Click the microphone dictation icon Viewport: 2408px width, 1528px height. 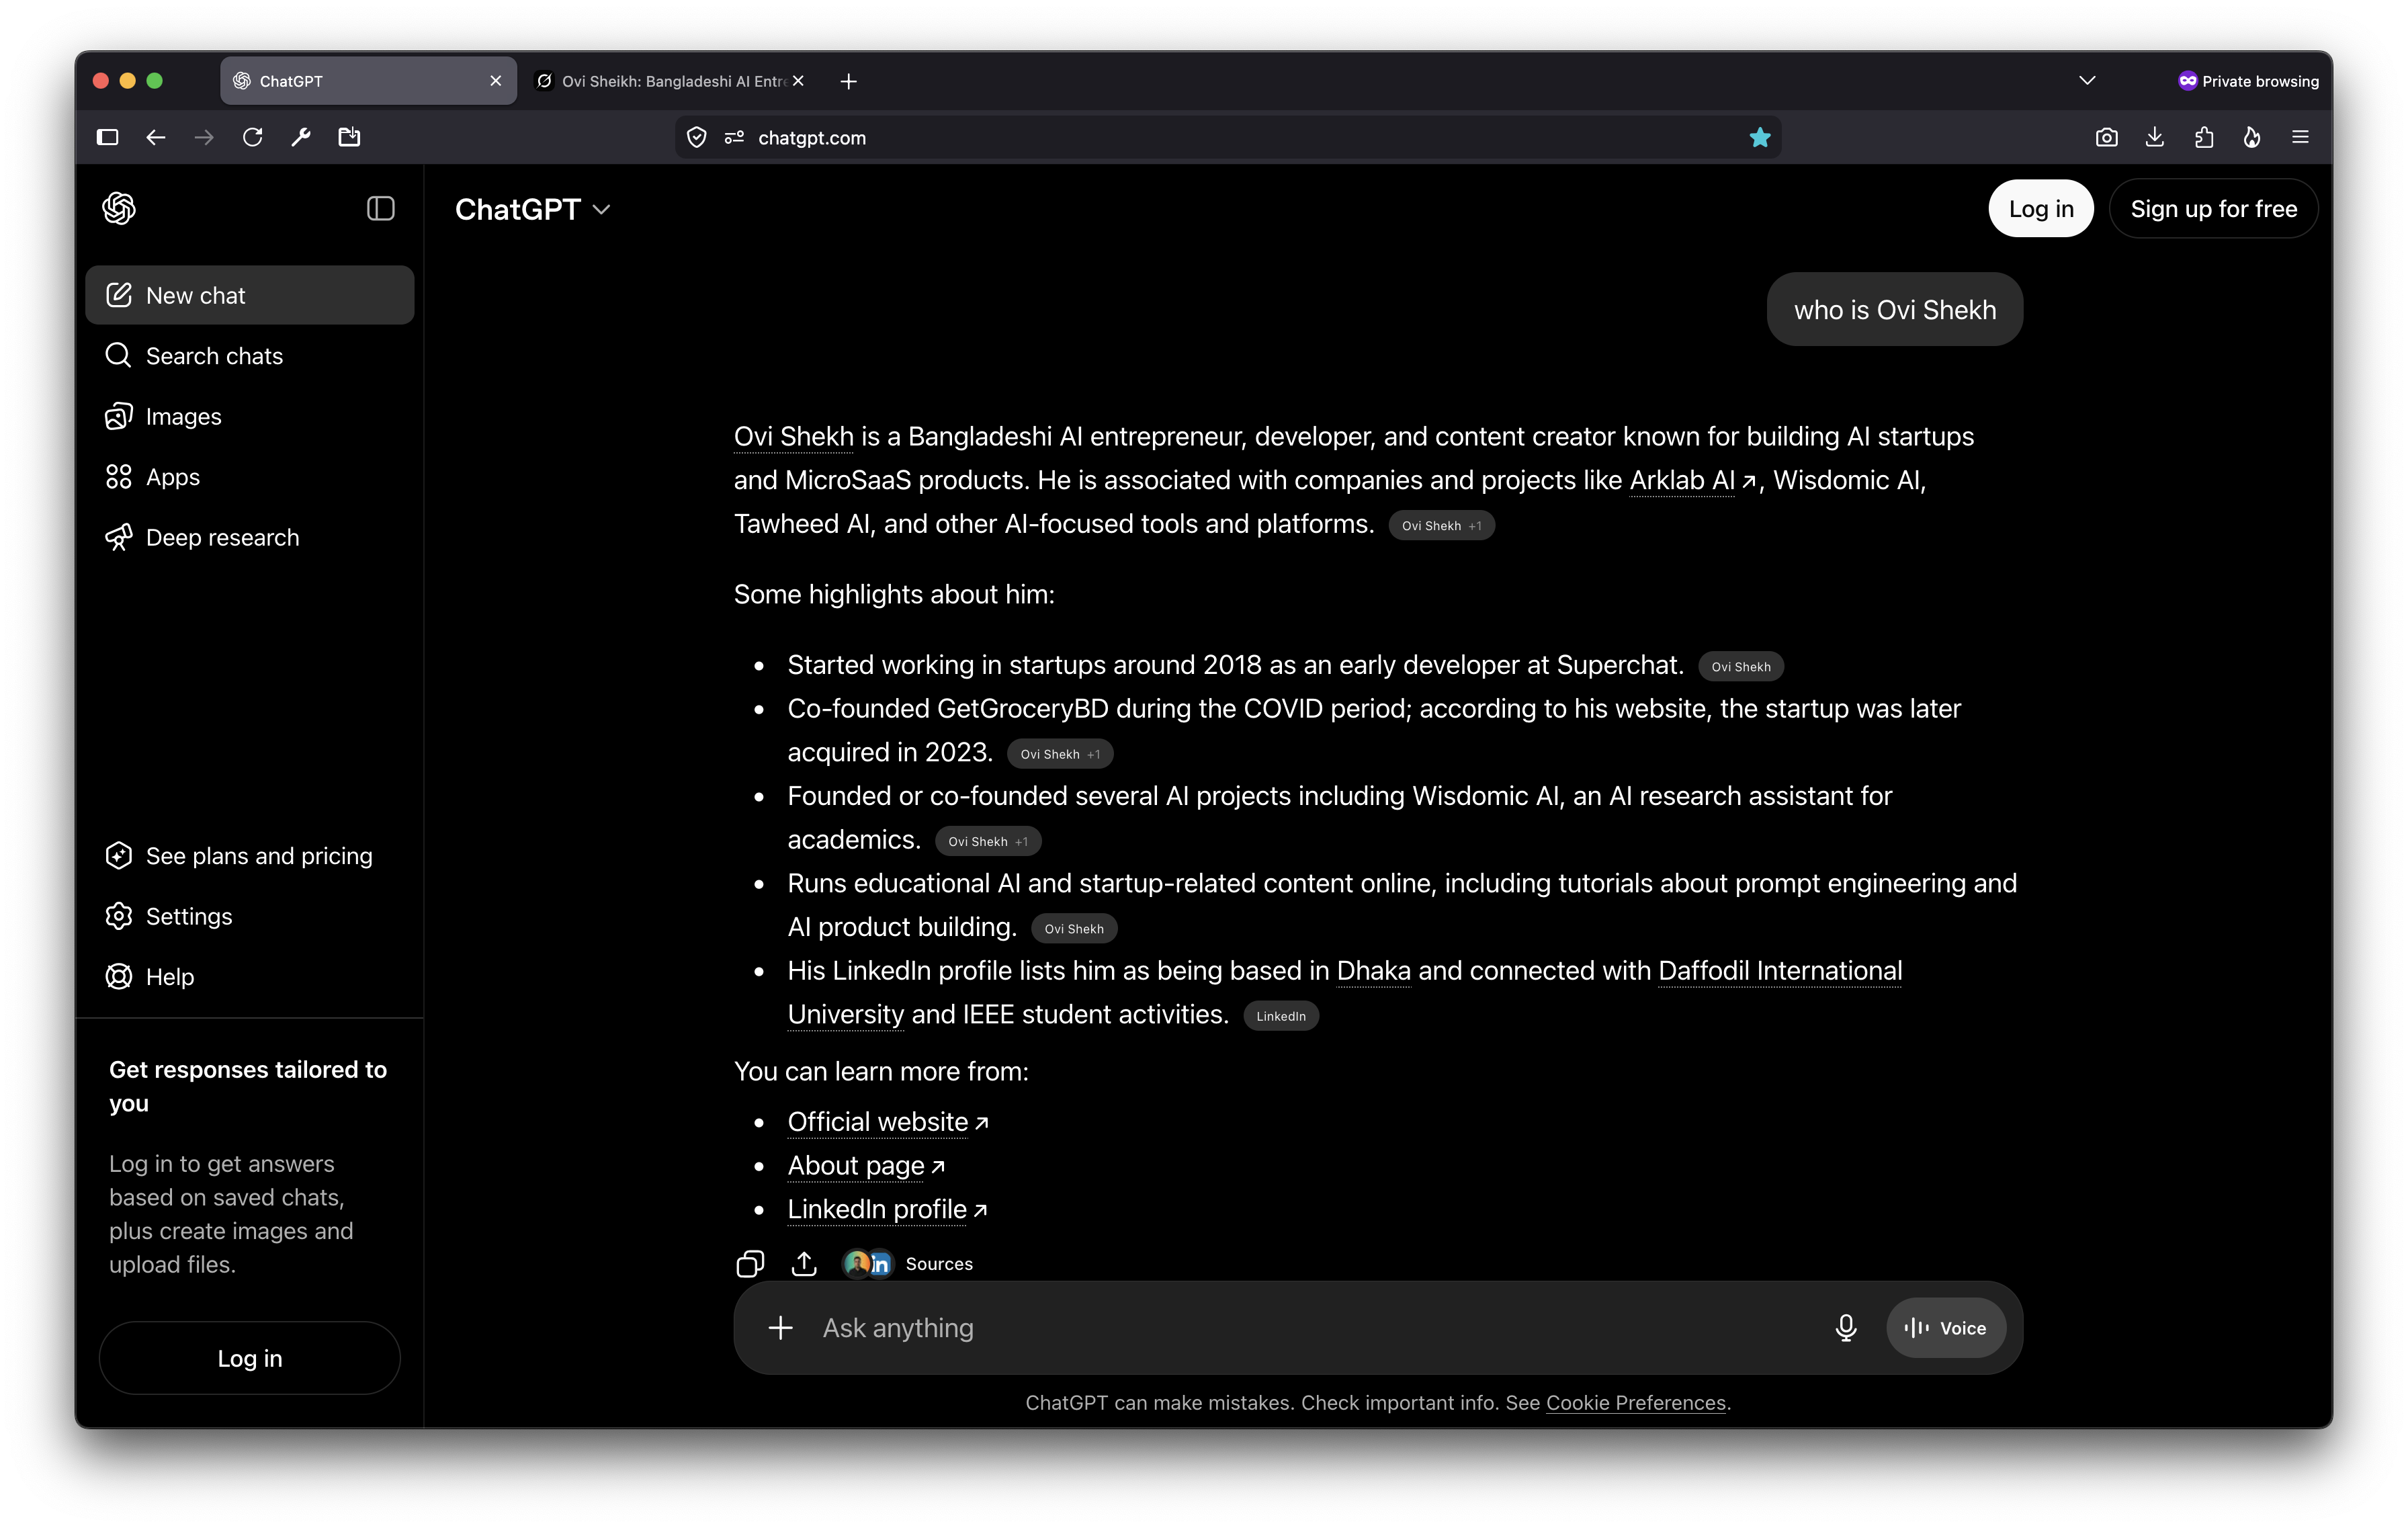(x=1846, y=1328)
